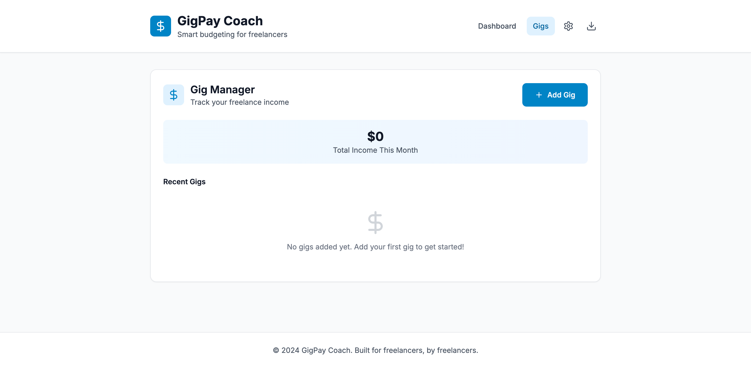Click Track your freelance income text
Image resolution: width=751 pixels, height=368 pixels.
[x=240, y=102]
